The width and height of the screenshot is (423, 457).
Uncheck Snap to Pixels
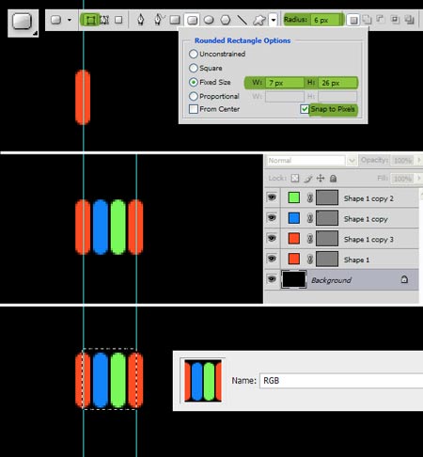tap(305, 109)
